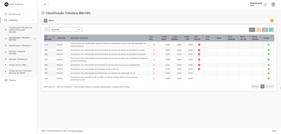Open the user avatar profile menu

point(273,4)
